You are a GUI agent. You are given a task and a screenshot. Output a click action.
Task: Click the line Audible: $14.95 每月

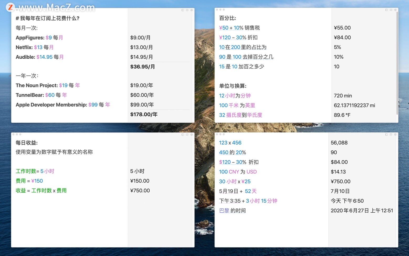(40, 57)
